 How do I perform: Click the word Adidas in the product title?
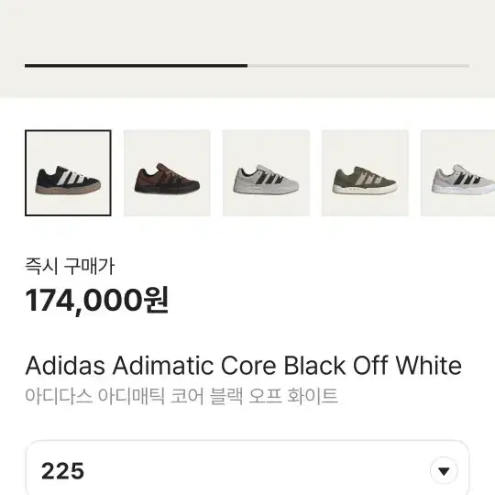tap(65, 366)
